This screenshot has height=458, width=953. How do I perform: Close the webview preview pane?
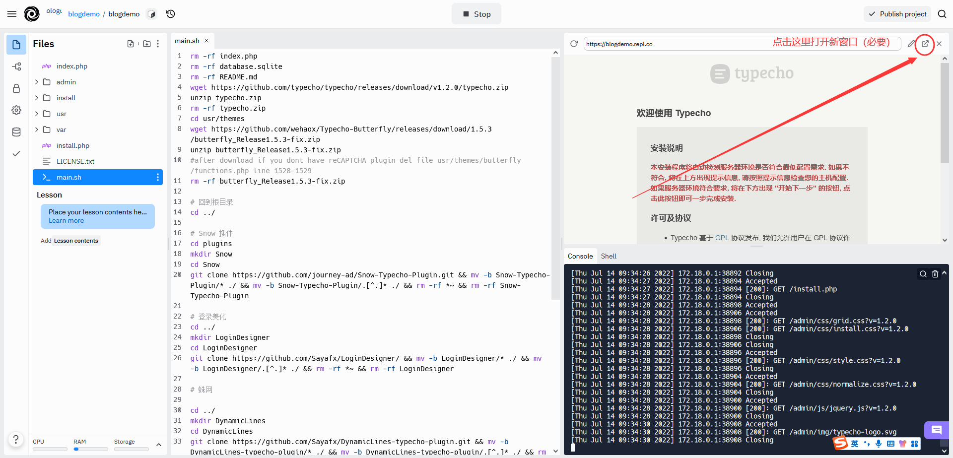[x=939, y=44]
